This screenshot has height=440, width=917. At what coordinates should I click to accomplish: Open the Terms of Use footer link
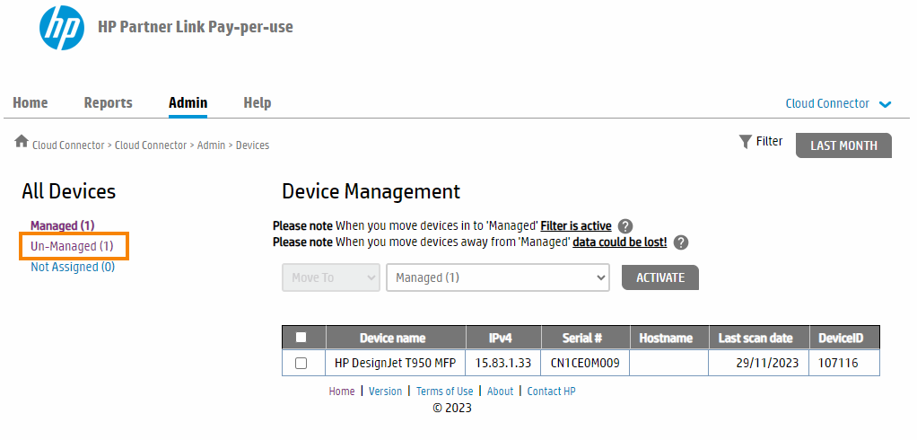click(444, 392)
